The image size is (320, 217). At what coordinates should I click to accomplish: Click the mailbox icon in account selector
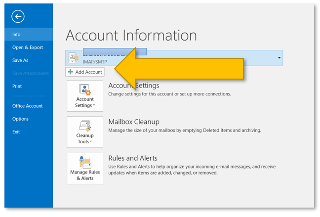point(74,58)
